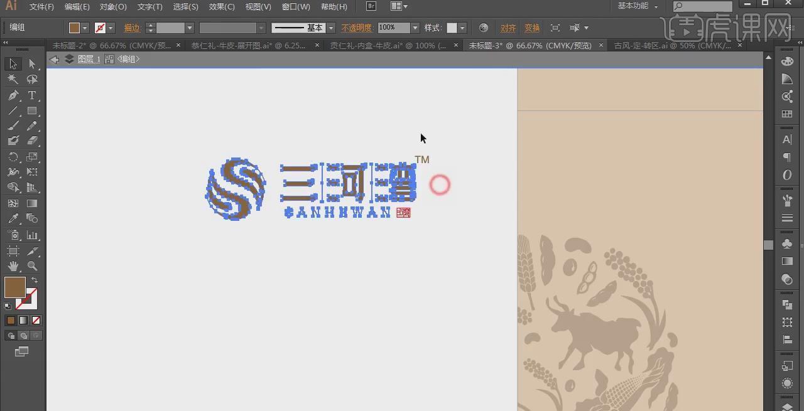Select the Type tool
This screenshot has width=804, height=411.
click(32, 95)
